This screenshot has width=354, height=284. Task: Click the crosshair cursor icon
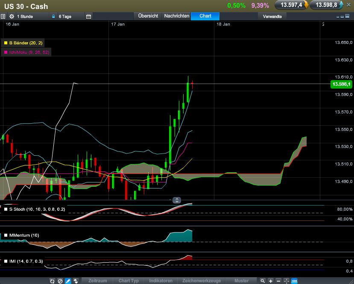pyautogui.click(x=287, y=281)
